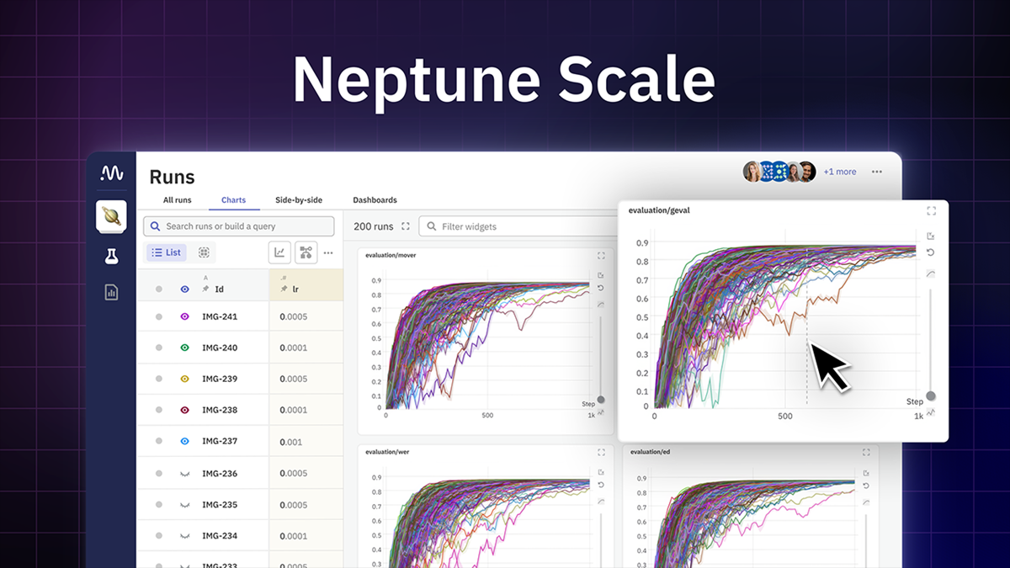Open the planet project icon in sidebar
Viewport: 1010px width, 568px height.
[111, 216]
